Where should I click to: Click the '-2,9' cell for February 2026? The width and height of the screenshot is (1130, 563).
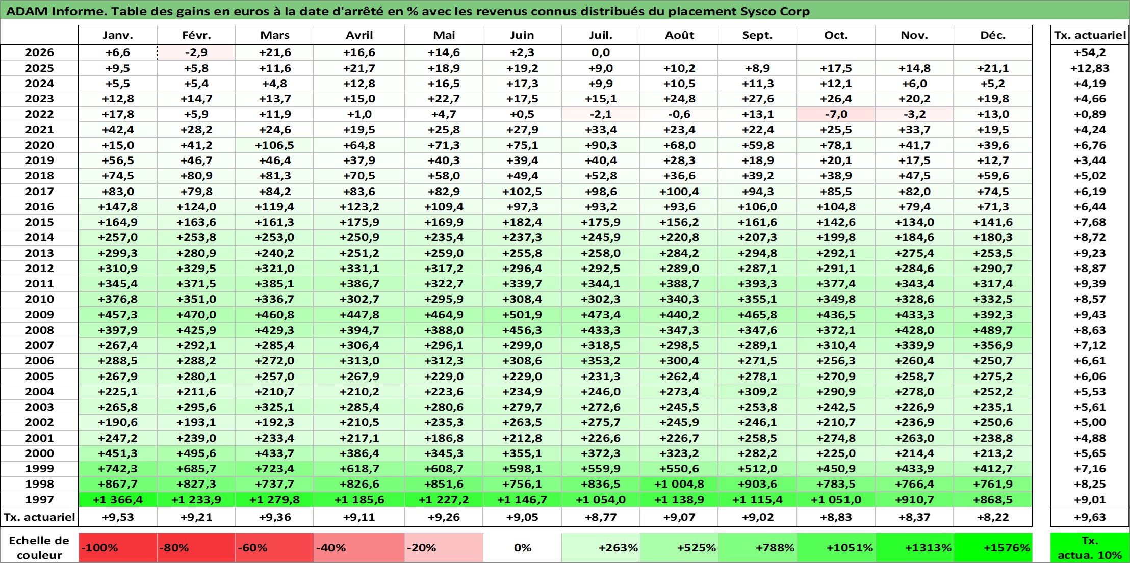click(x=196, y=52)
